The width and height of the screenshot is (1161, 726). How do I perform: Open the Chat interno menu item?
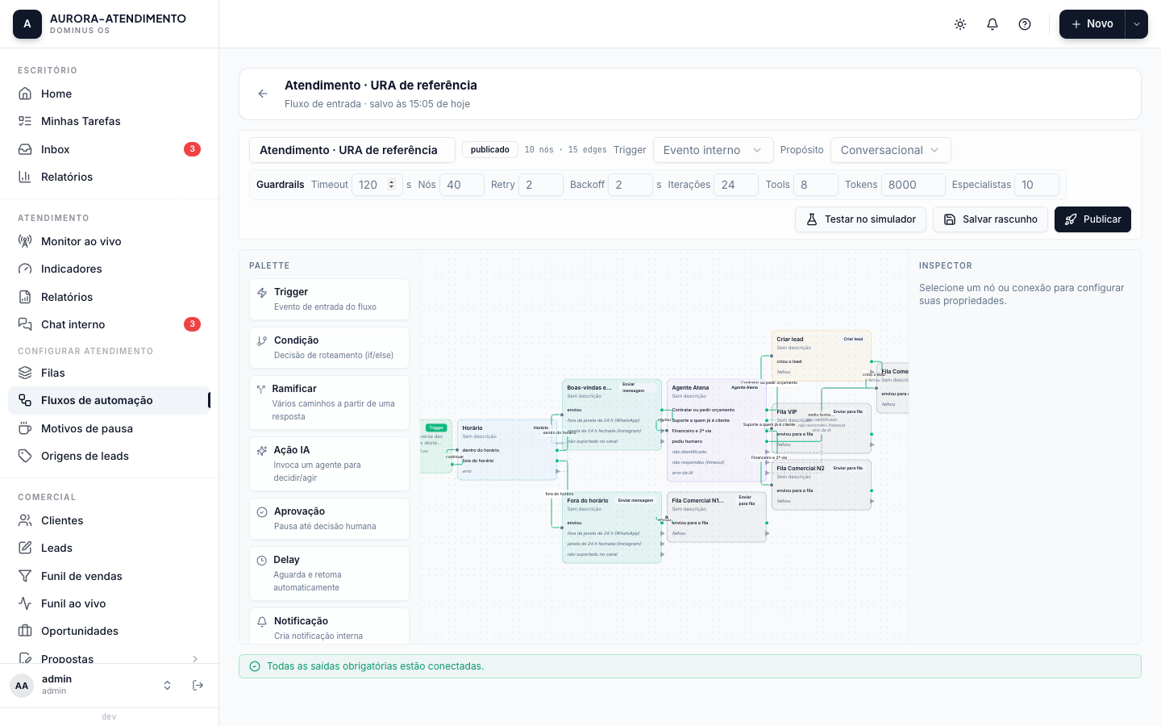(110, 324)
